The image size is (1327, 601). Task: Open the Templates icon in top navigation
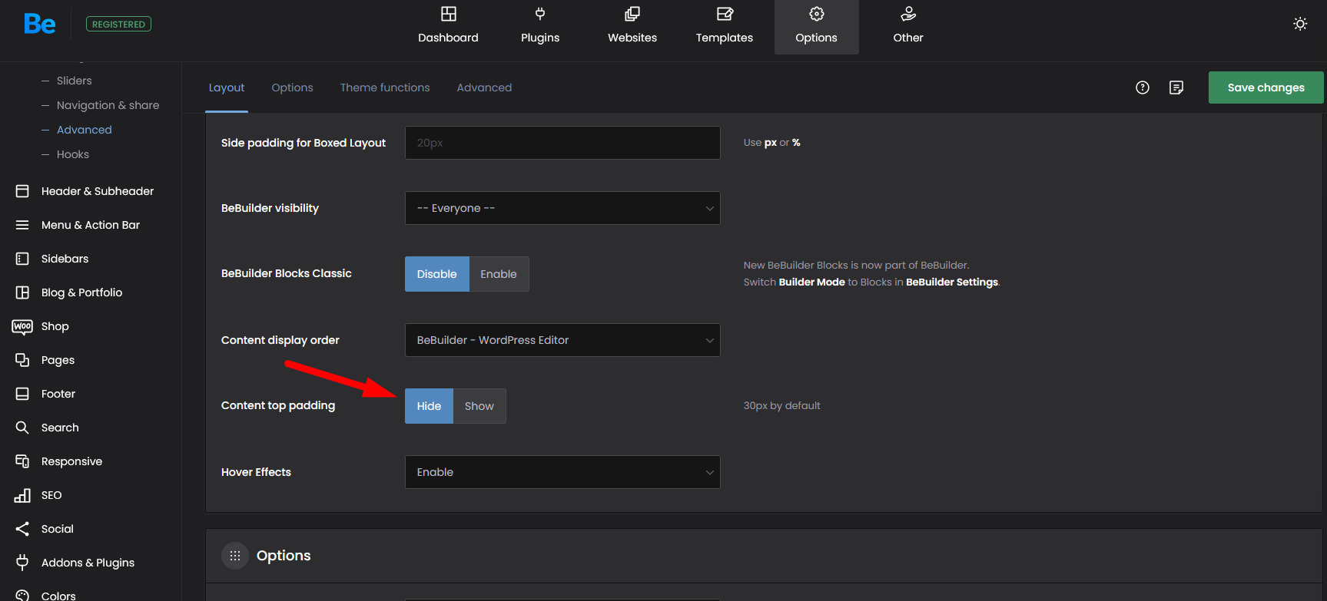725,14
